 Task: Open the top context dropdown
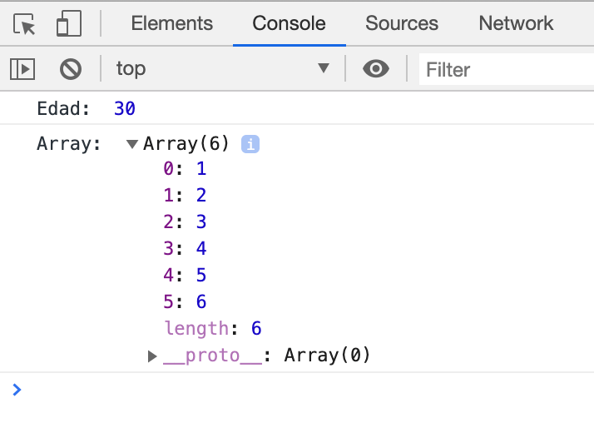click(223, 68)
